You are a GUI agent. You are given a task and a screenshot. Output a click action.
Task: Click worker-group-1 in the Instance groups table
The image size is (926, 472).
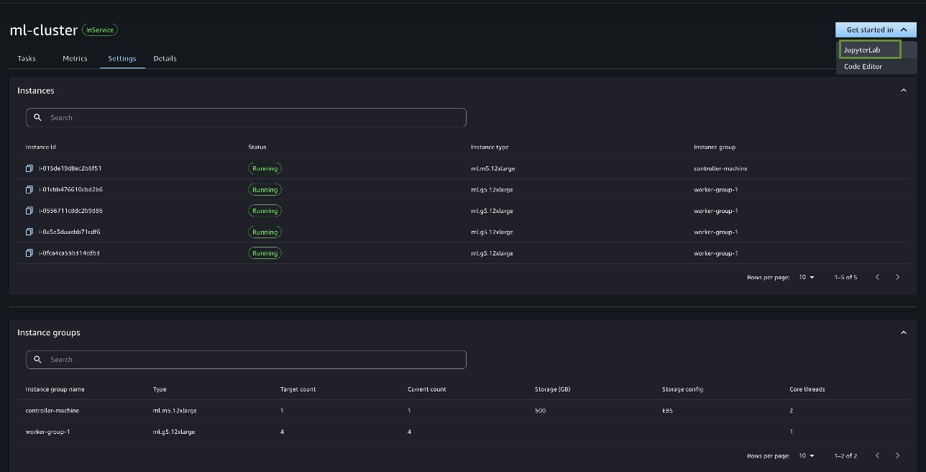pos(47,432)
